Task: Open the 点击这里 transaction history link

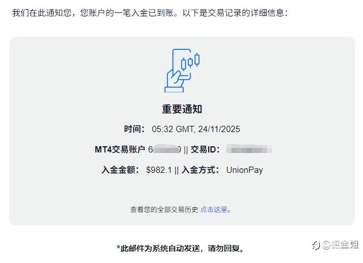Action: tap(214, 210)
